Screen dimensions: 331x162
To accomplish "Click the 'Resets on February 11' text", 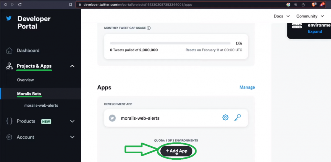I will click(214, 50).
